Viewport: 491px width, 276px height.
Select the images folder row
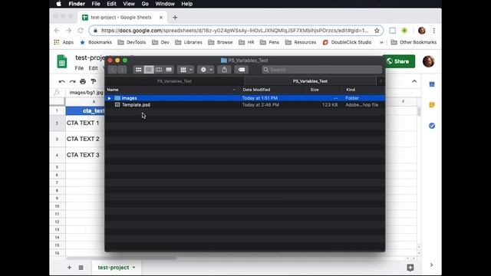(245, 98)
